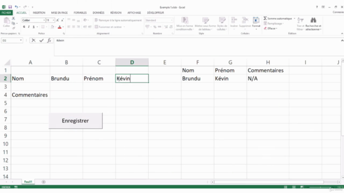Screen dimensions: 344x193
Task: Open the Standard number format dropdown
Action: point(172,20)
